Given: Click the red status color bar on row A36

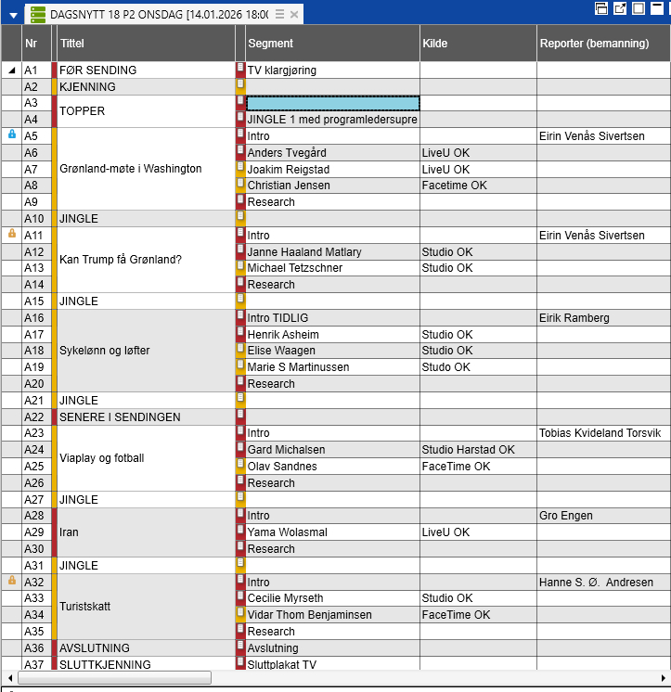Looking at the screenshot, I should pos(54,647).
